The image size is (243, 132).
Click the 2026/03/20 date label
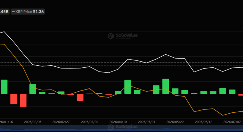[89, 122]
